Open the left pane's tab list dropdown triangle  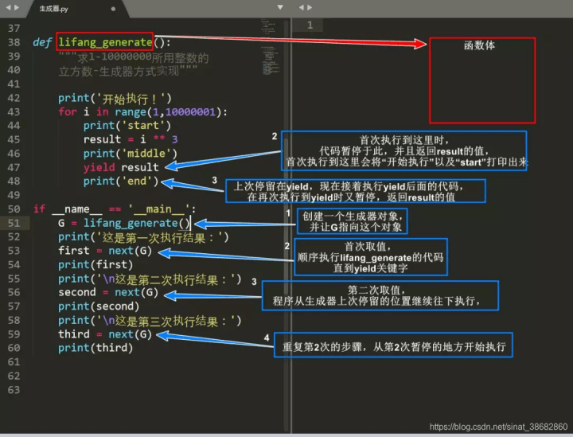(280, 7)
